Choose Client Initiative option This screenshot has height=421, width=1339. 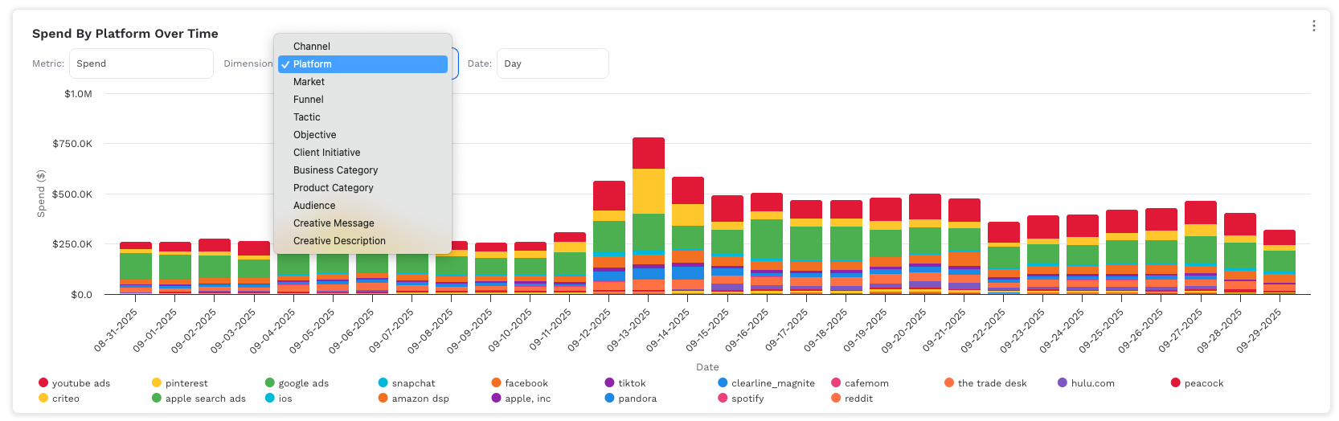click(326, 153)
